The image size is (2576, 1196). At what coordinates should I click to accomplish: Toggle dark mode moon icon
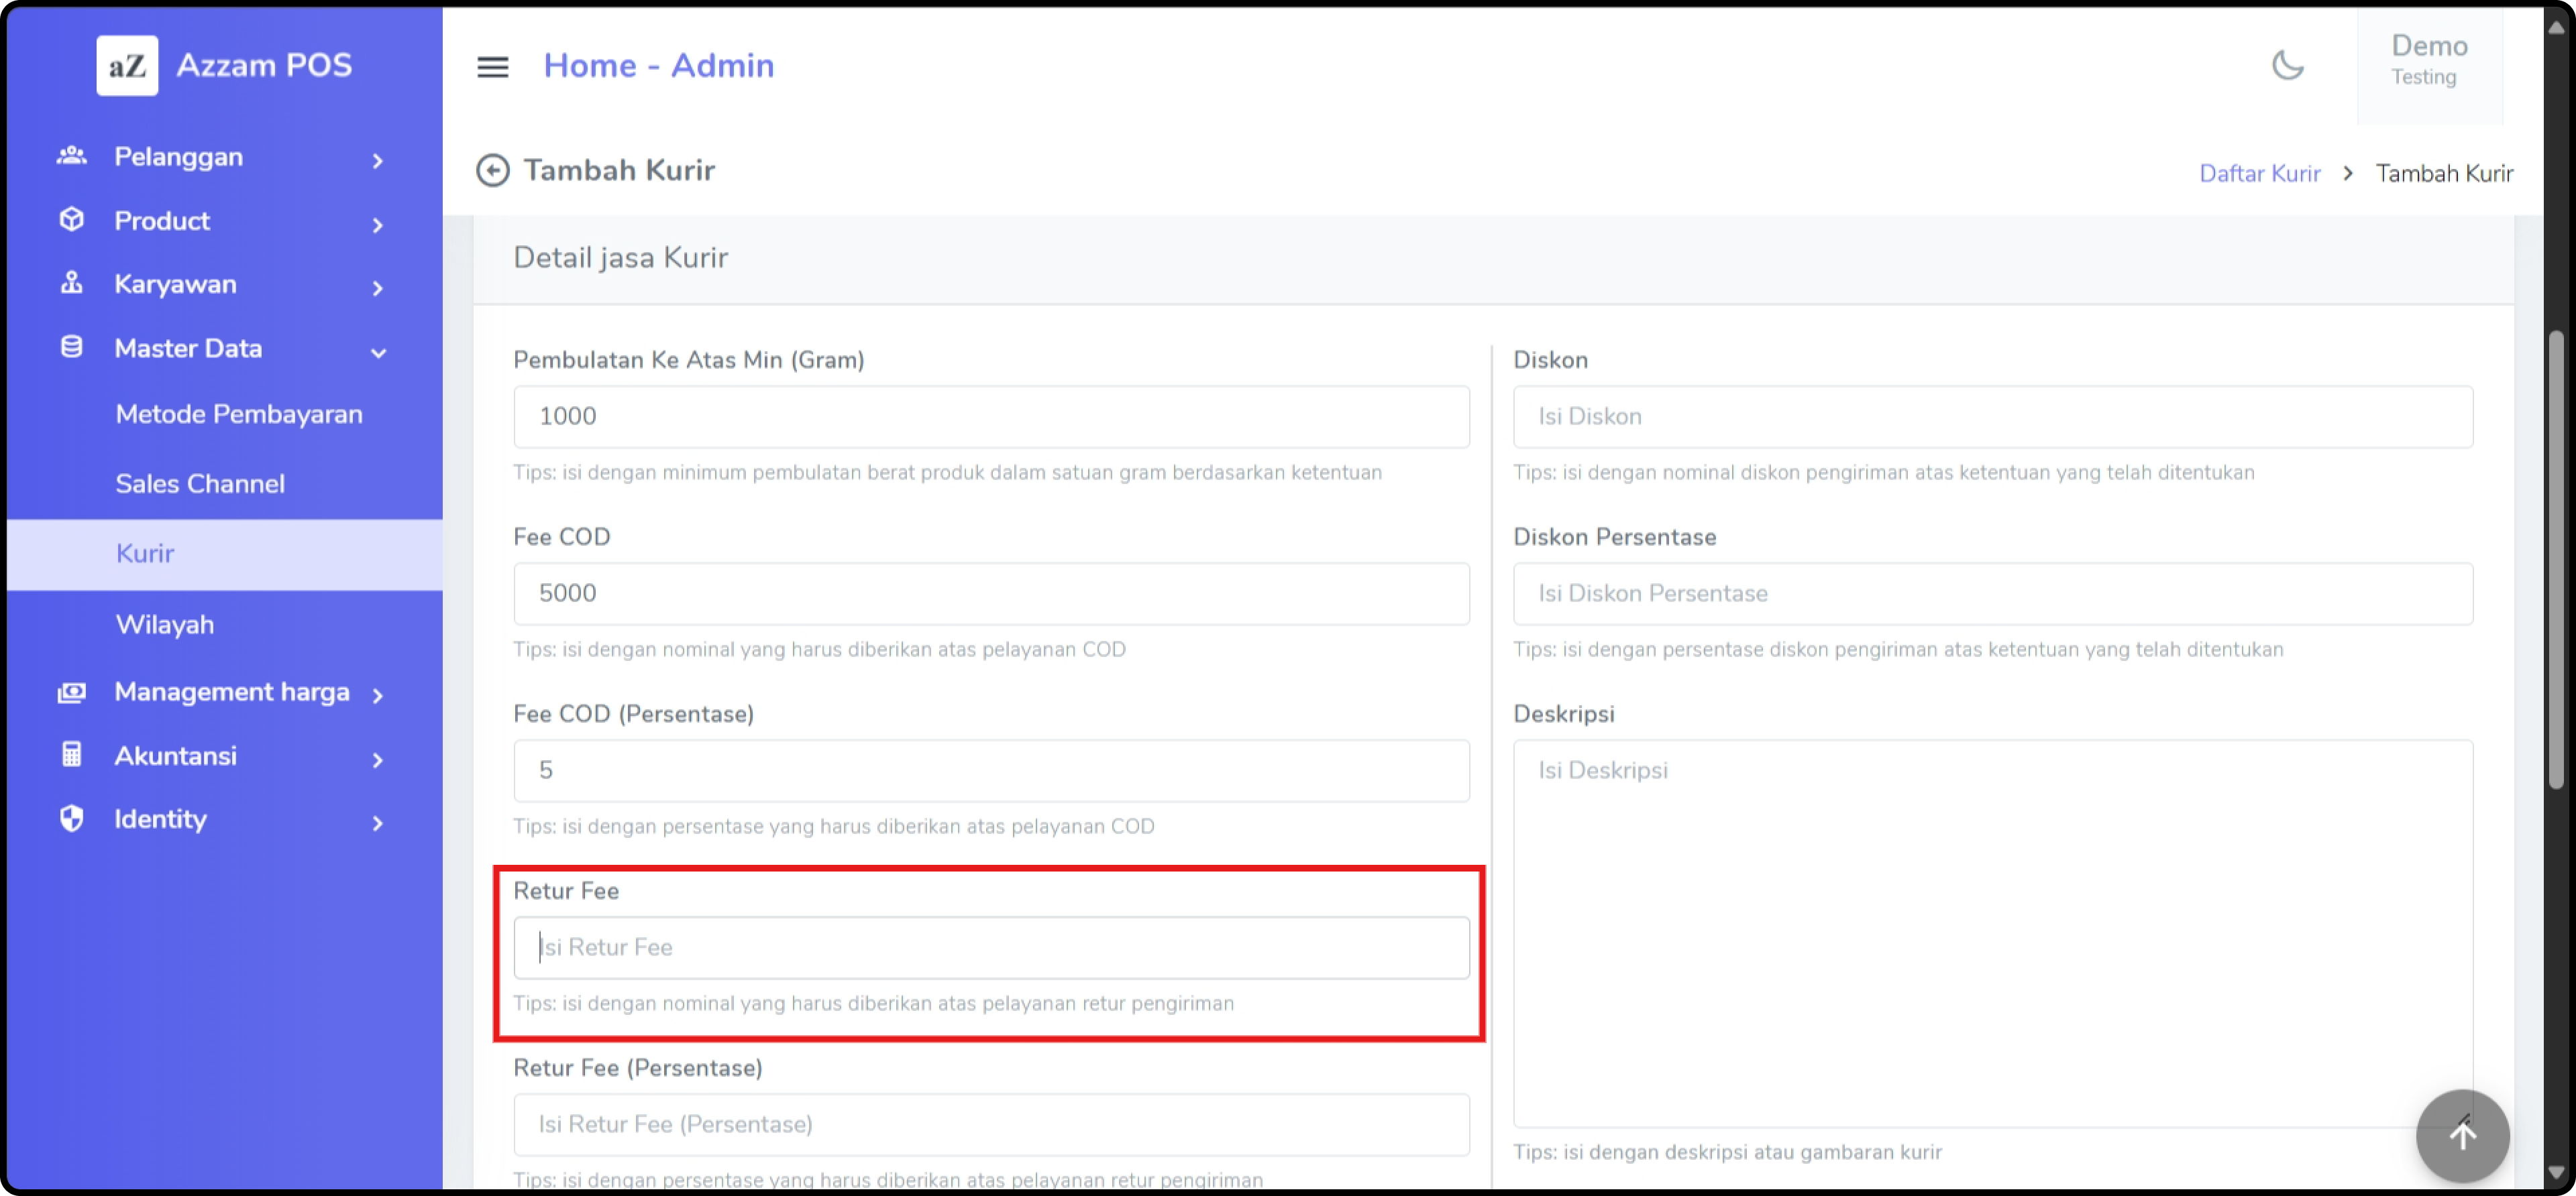[2287, 66]
